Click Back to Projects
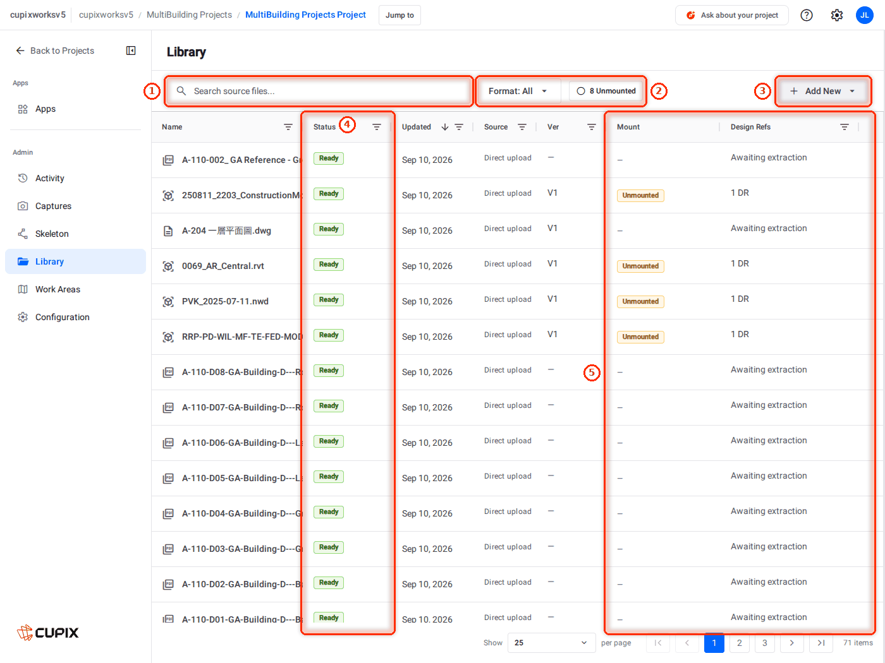 pos(55,51)
